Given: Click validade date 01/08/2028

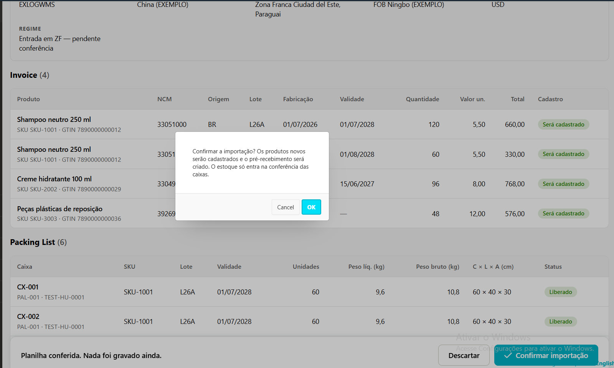Looking at the screenshot, I should [x=357, y=154].
